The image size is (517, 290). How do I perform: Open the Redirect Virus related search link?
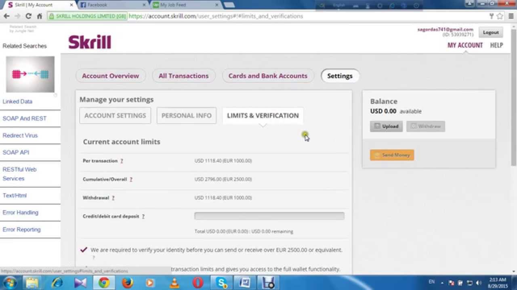point(20,135)
